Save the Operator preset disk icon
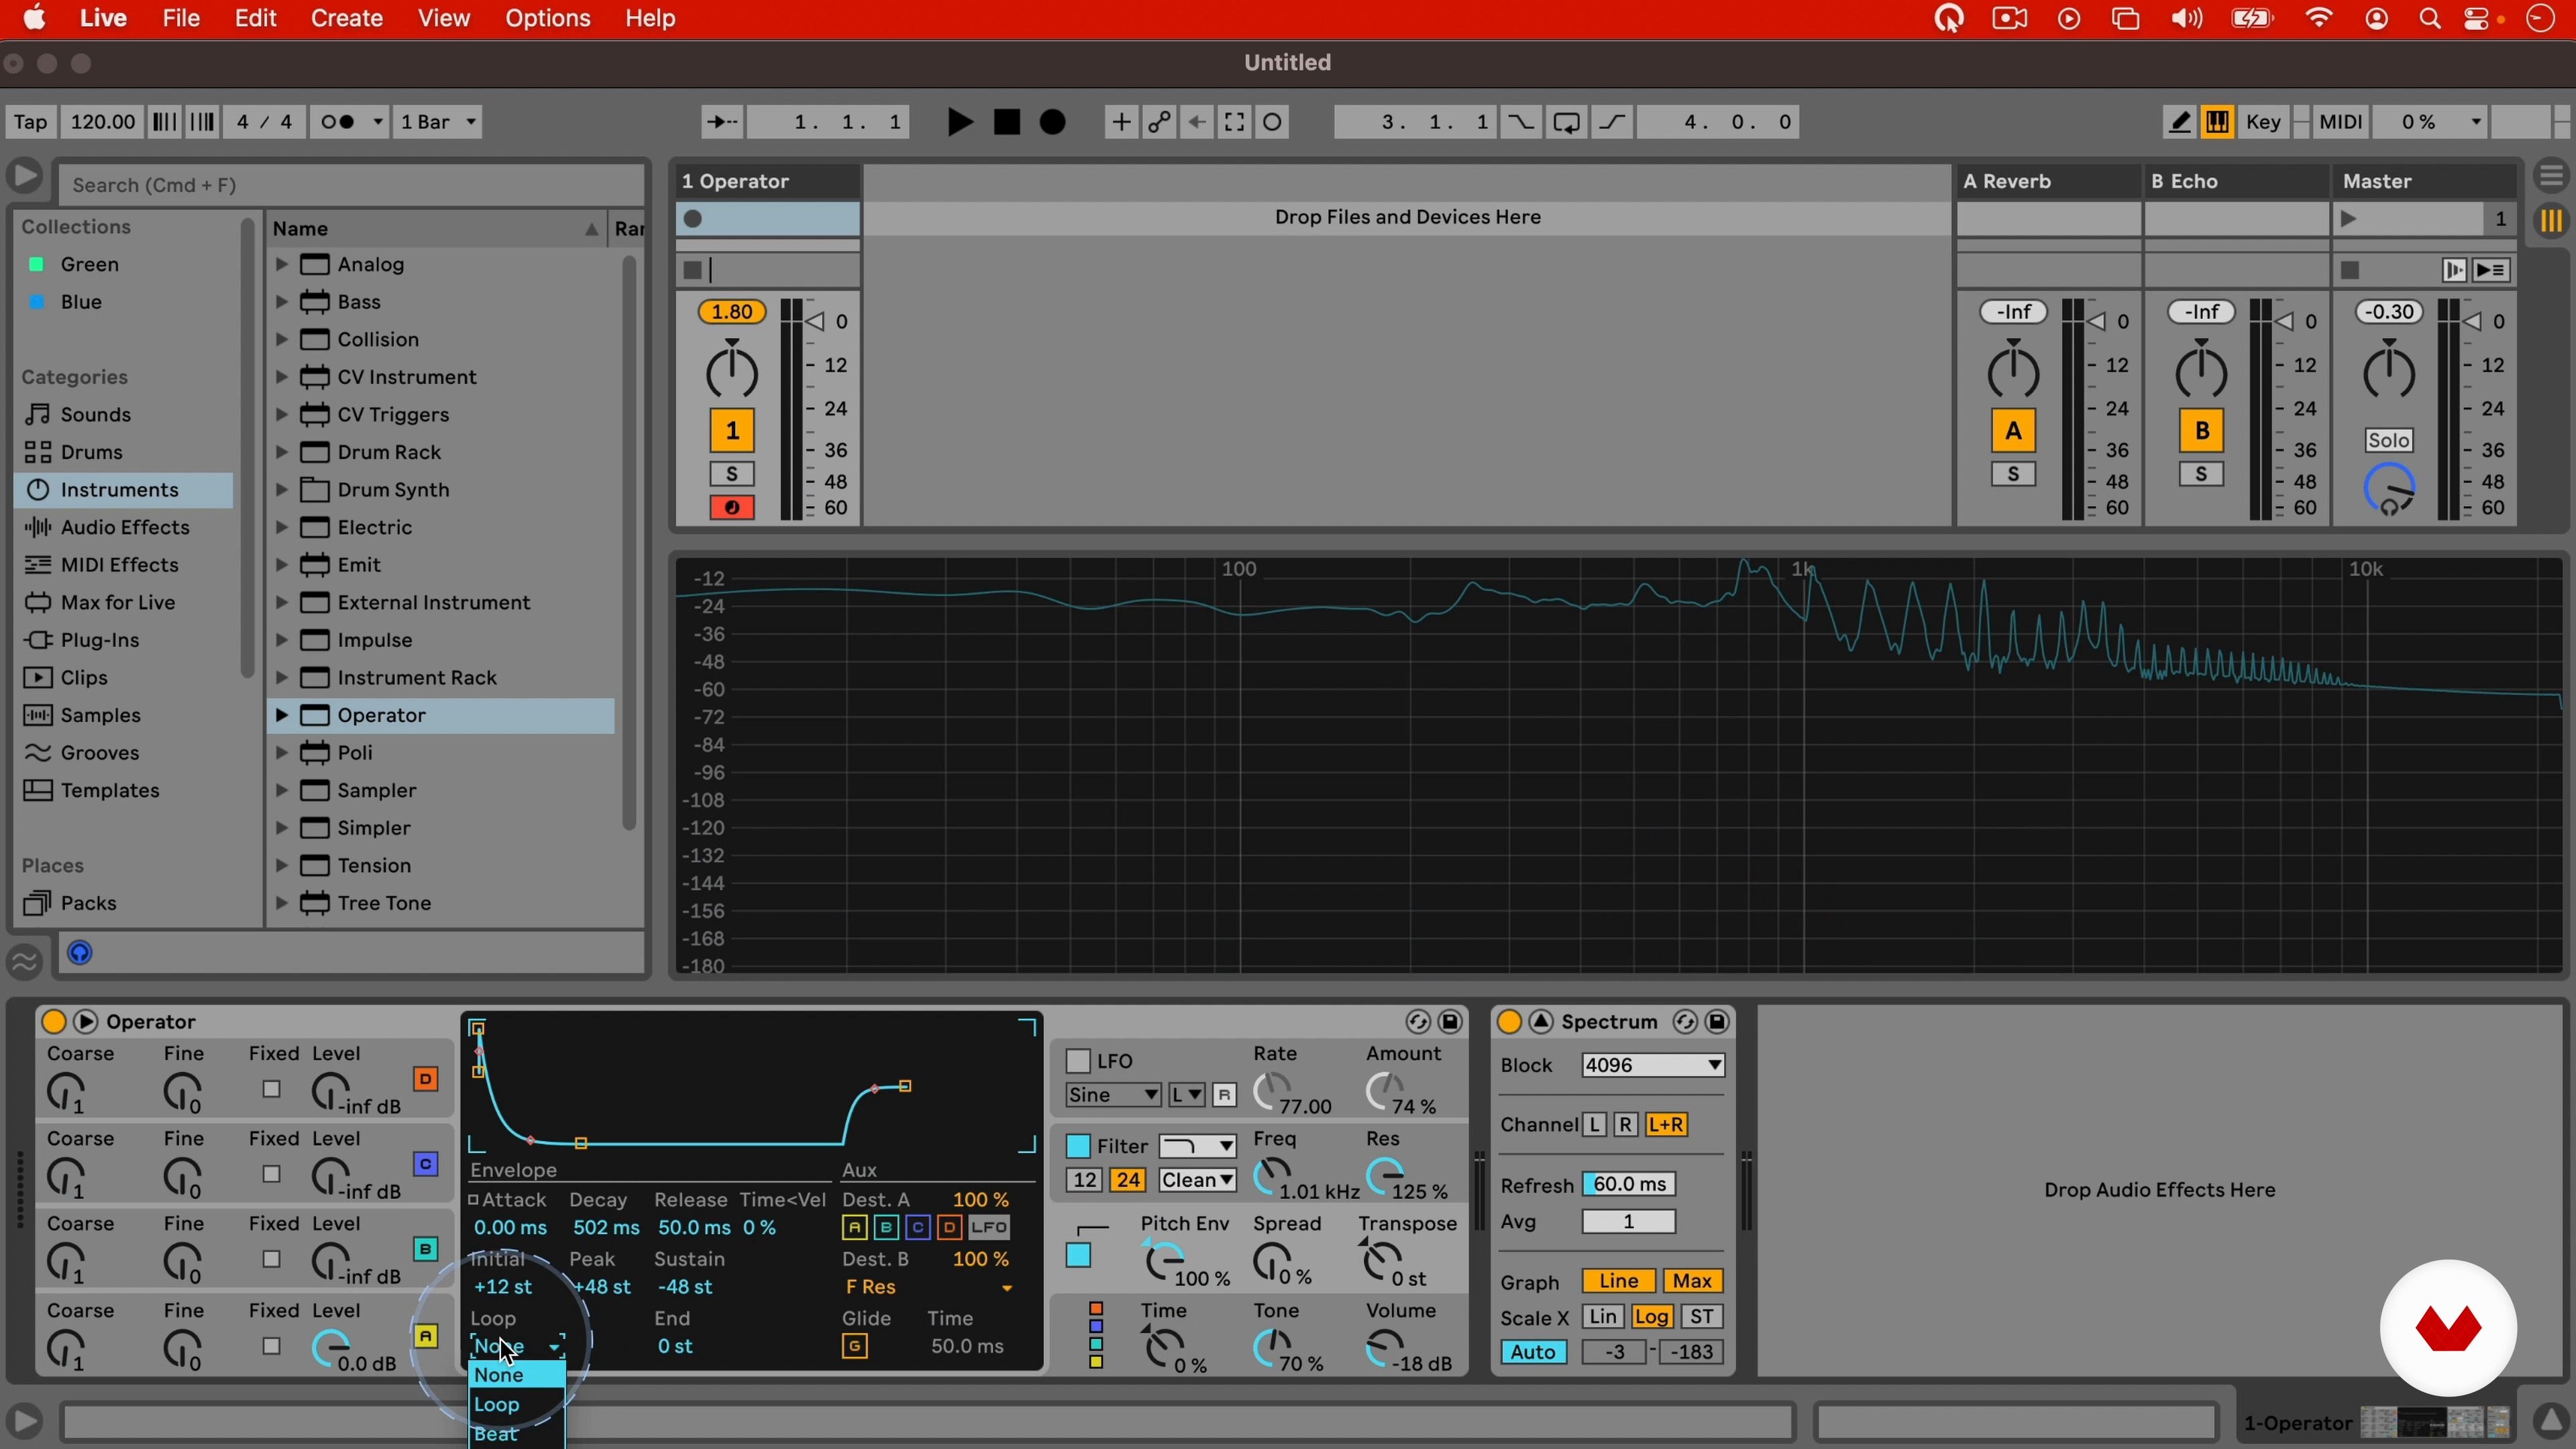2576x1449 pixels. point(1450,1021)
